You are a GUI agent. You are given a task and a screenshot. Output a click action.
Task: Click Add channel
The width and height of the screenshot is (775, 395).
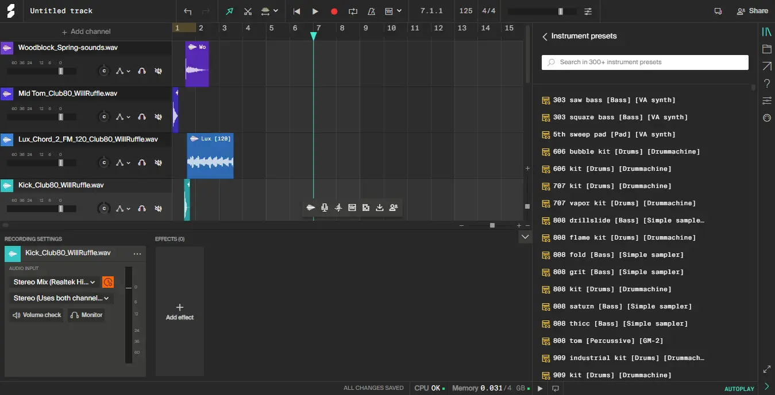tap(86, 32)
